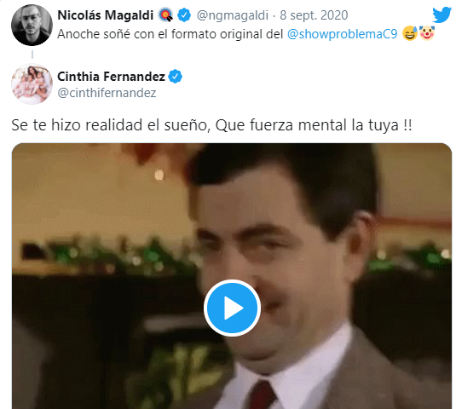
Task: Click the target emoji badge beside Magaldi
Action: coord(165,15)
